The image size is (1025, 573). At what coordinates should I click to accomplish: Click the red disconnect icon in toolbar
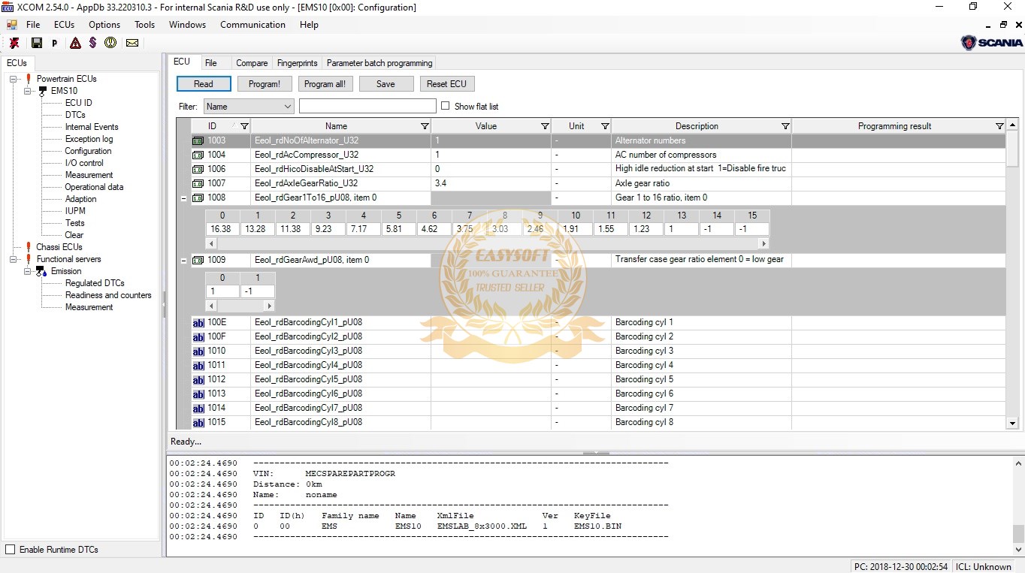14,43
